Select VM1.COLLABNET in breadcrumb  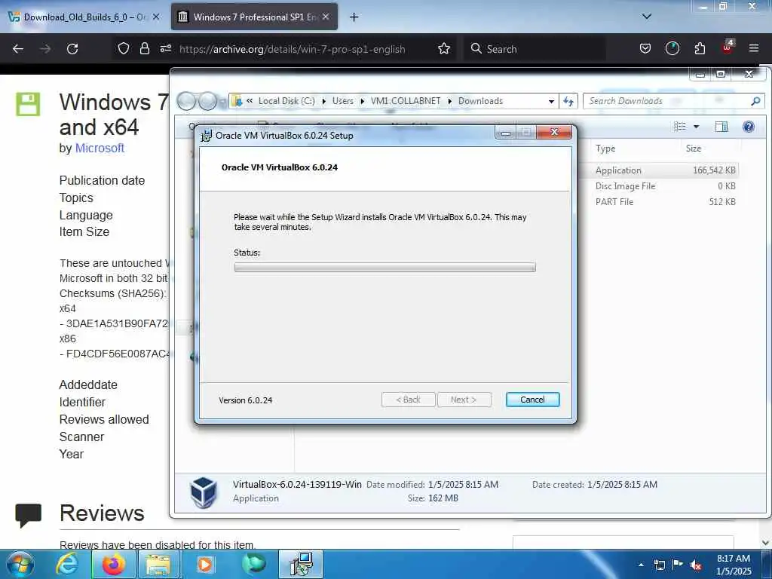406,101
